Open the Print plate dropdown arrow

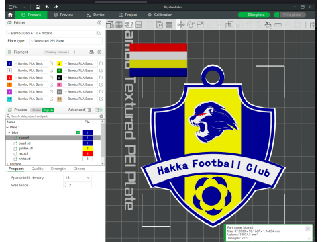(276, 15)
